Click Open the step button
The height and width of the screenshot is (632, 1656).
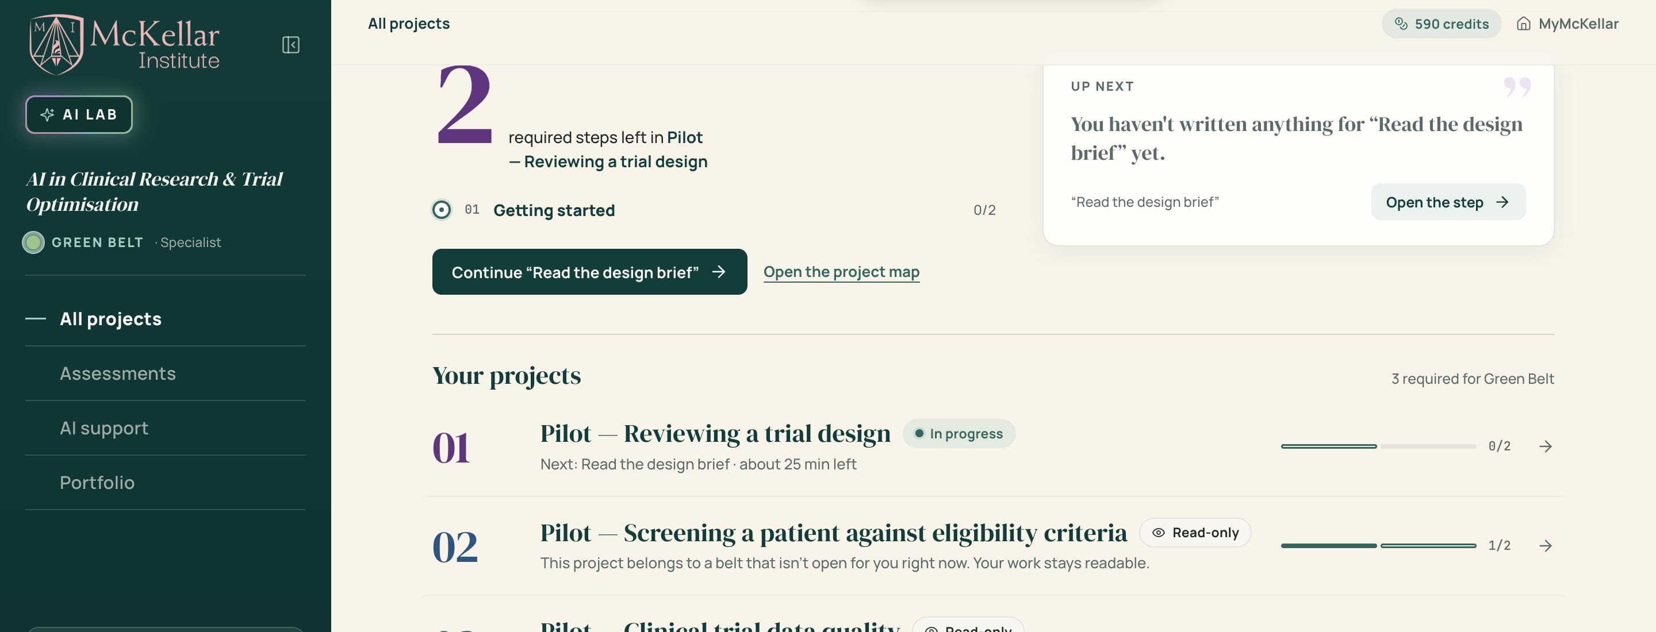[1448, 202]
